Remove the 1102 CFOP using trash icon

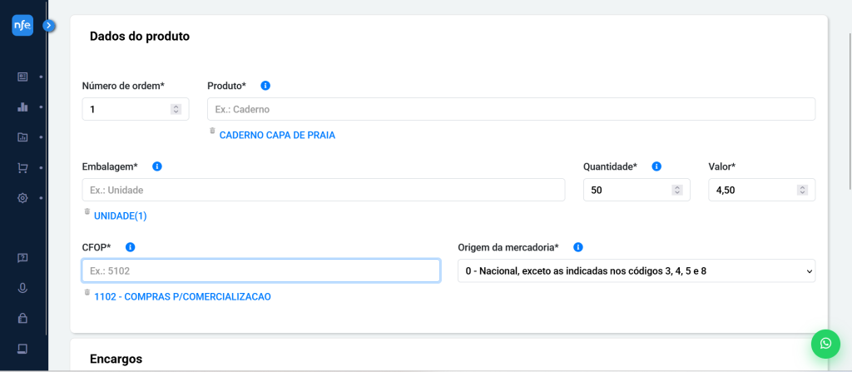87,293
